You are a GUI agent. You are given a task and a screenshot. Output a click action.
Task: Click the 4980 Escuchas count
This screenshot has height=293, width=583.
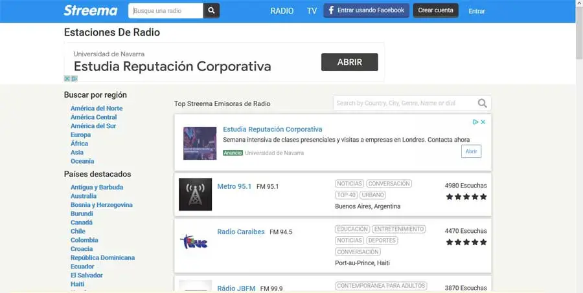pos(466,185)
